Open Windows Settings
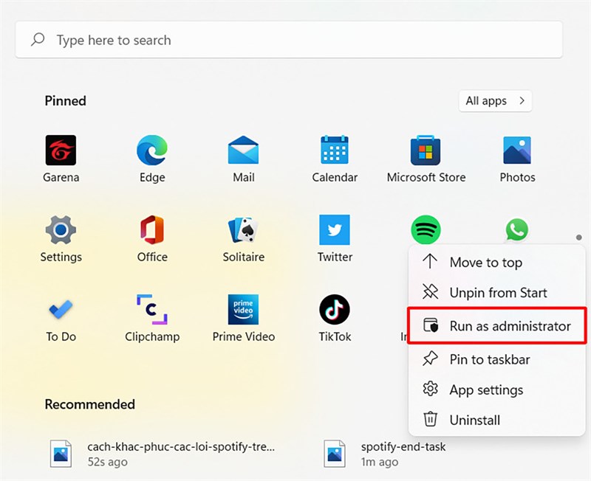The height and width of the screenshot is (481, 591). [x=61, y=231]
